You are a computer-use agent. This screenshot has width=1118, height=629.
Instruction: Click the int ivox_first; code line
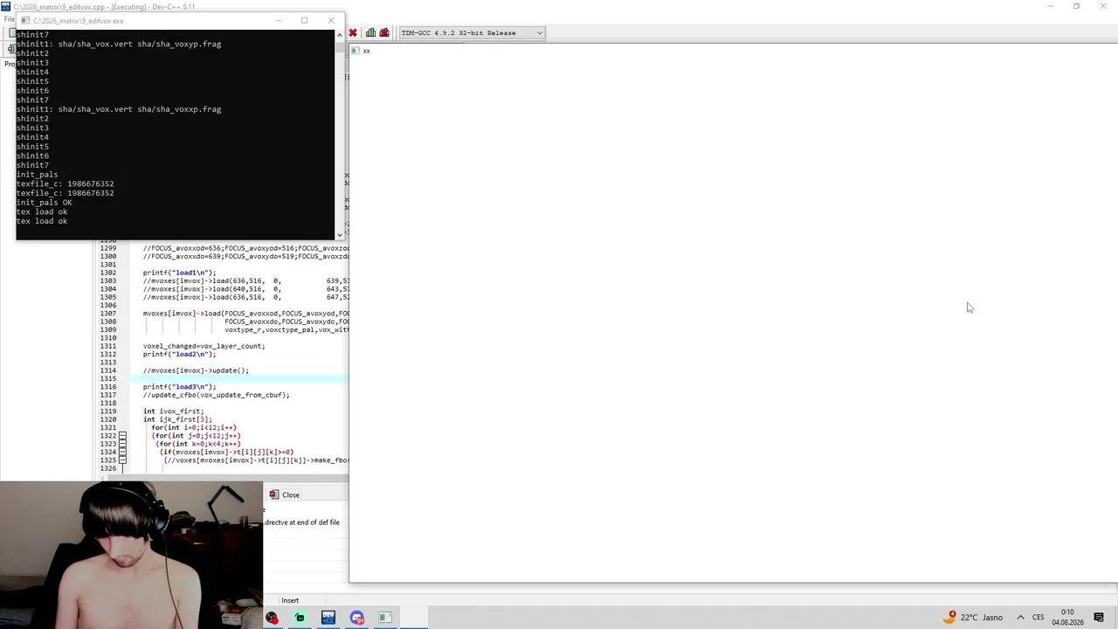point(173,411)
